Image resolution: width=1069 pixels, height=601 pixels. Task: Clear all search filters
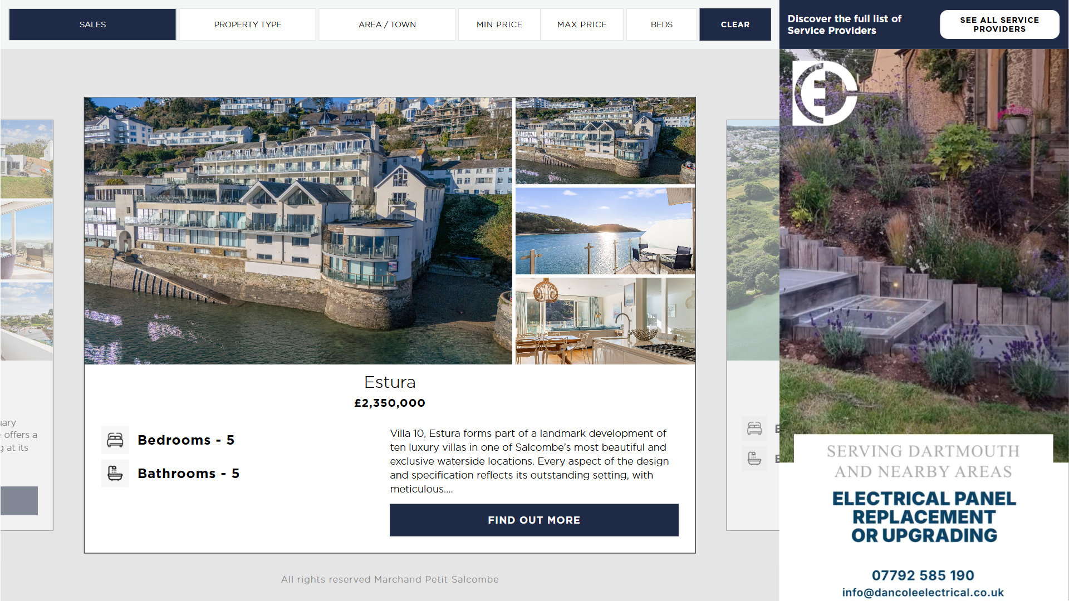[x=735, y=24]
